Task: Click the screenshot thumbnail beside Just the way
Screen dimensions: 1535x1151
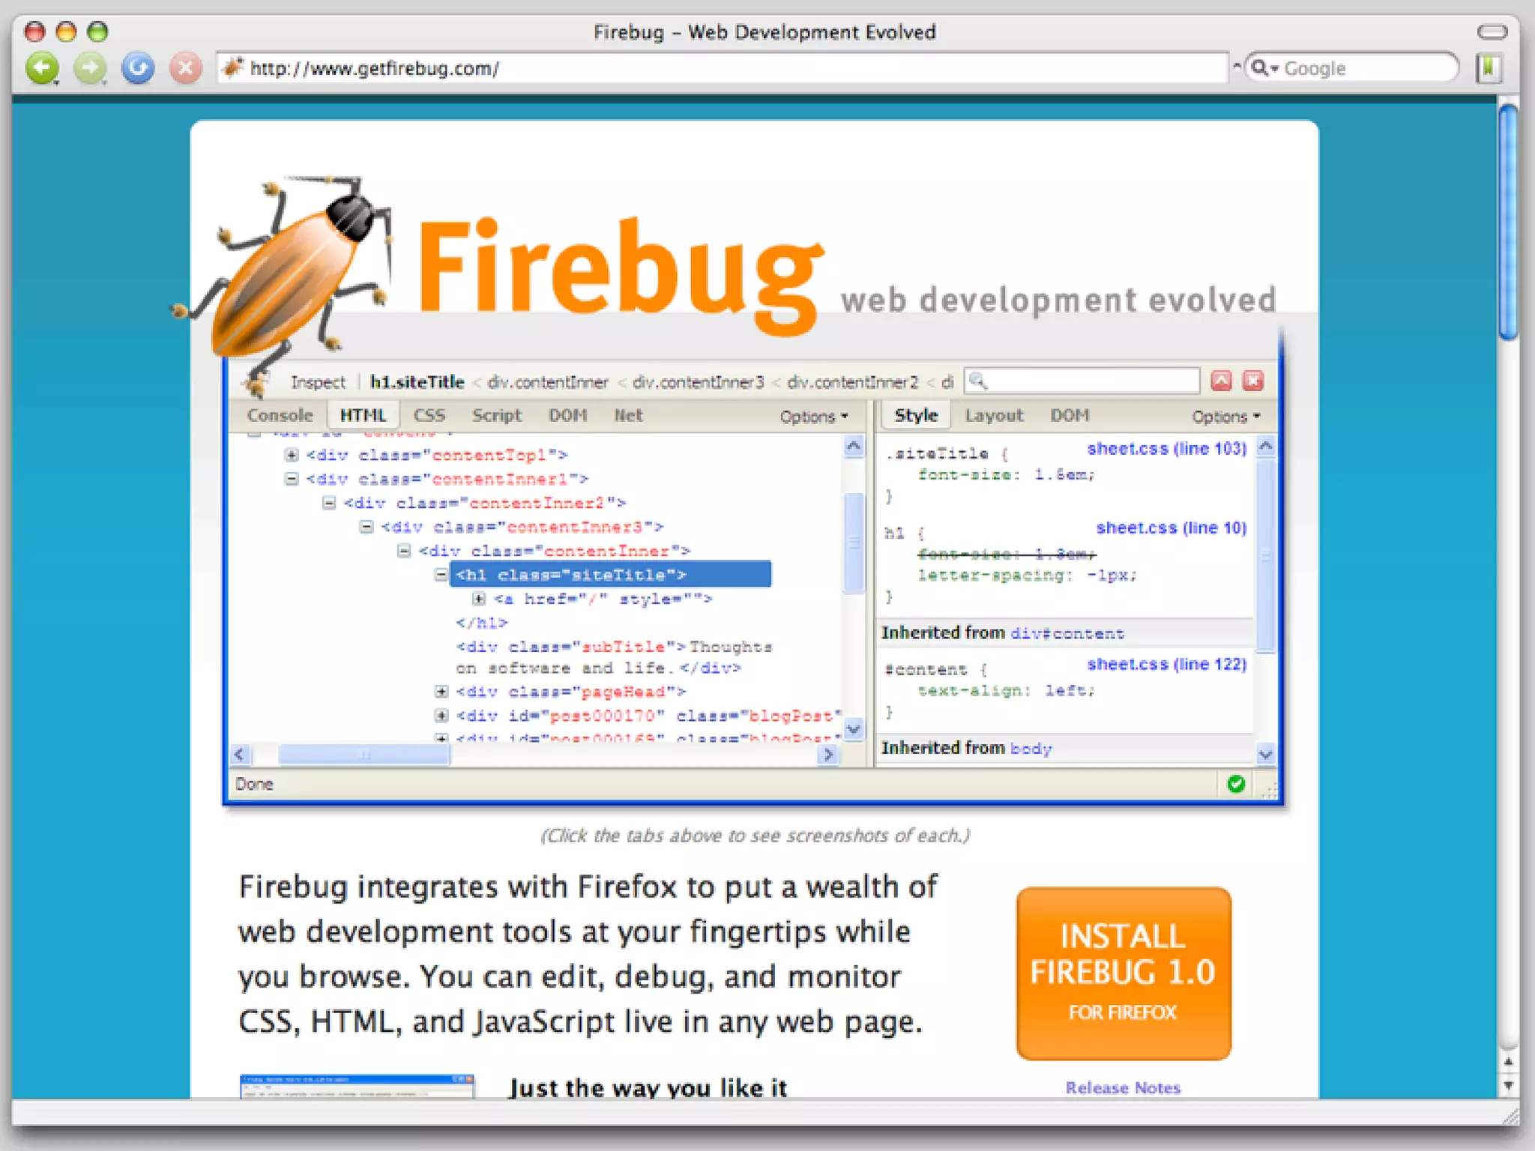Action: [x=357, y=1087]
